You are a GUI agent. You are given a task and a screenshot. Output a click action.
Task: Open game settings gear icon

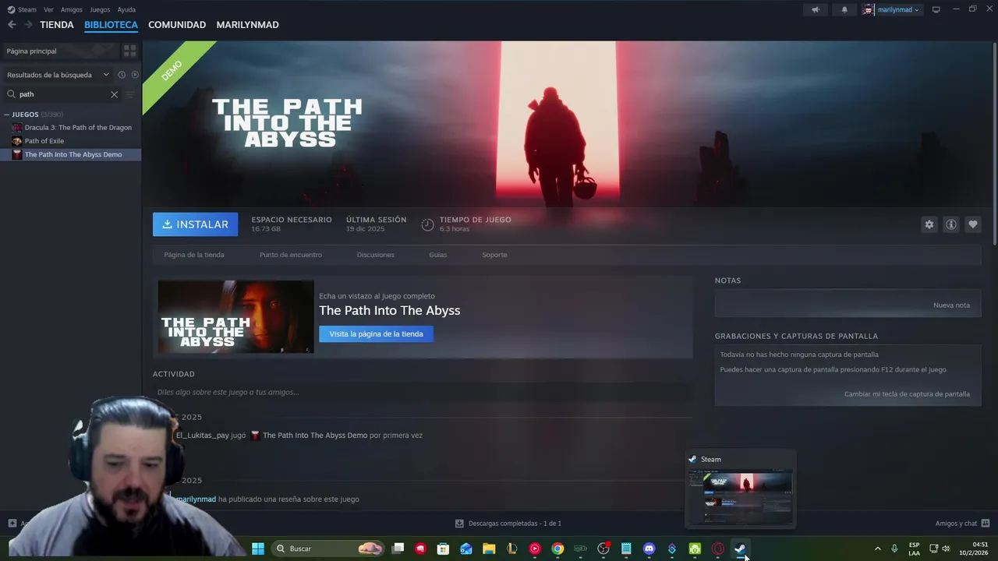pos(929,224)
